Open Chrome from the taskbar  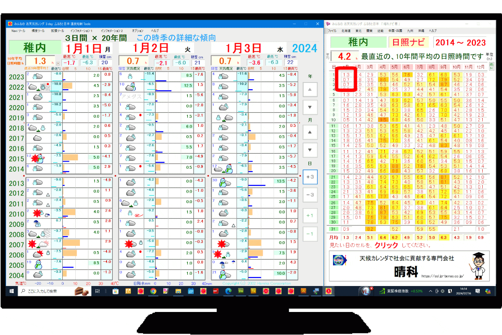153,291
